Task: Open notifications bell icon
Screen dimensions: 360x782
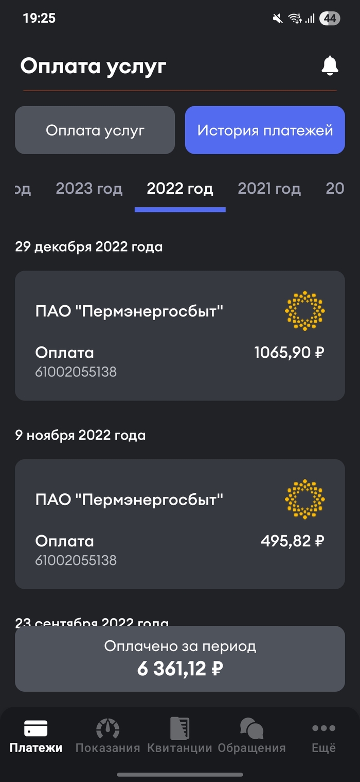Action: [330, 66]
